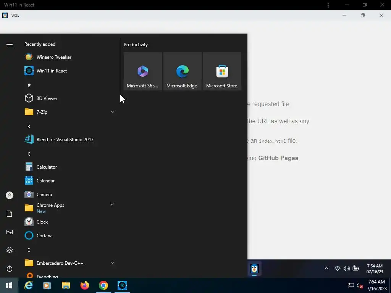The image size is (391, 293).
Task: Open inner clock 07/16/23
Action: (x=375, y=269)
